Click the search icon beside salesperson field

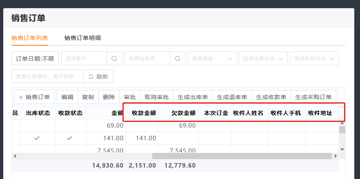coord(178,58)
